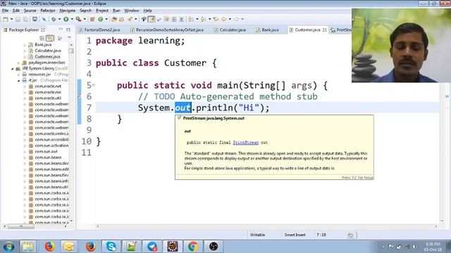Click the New Java Package icon
The width and height of the screenshot is (451, 253).
92,19
